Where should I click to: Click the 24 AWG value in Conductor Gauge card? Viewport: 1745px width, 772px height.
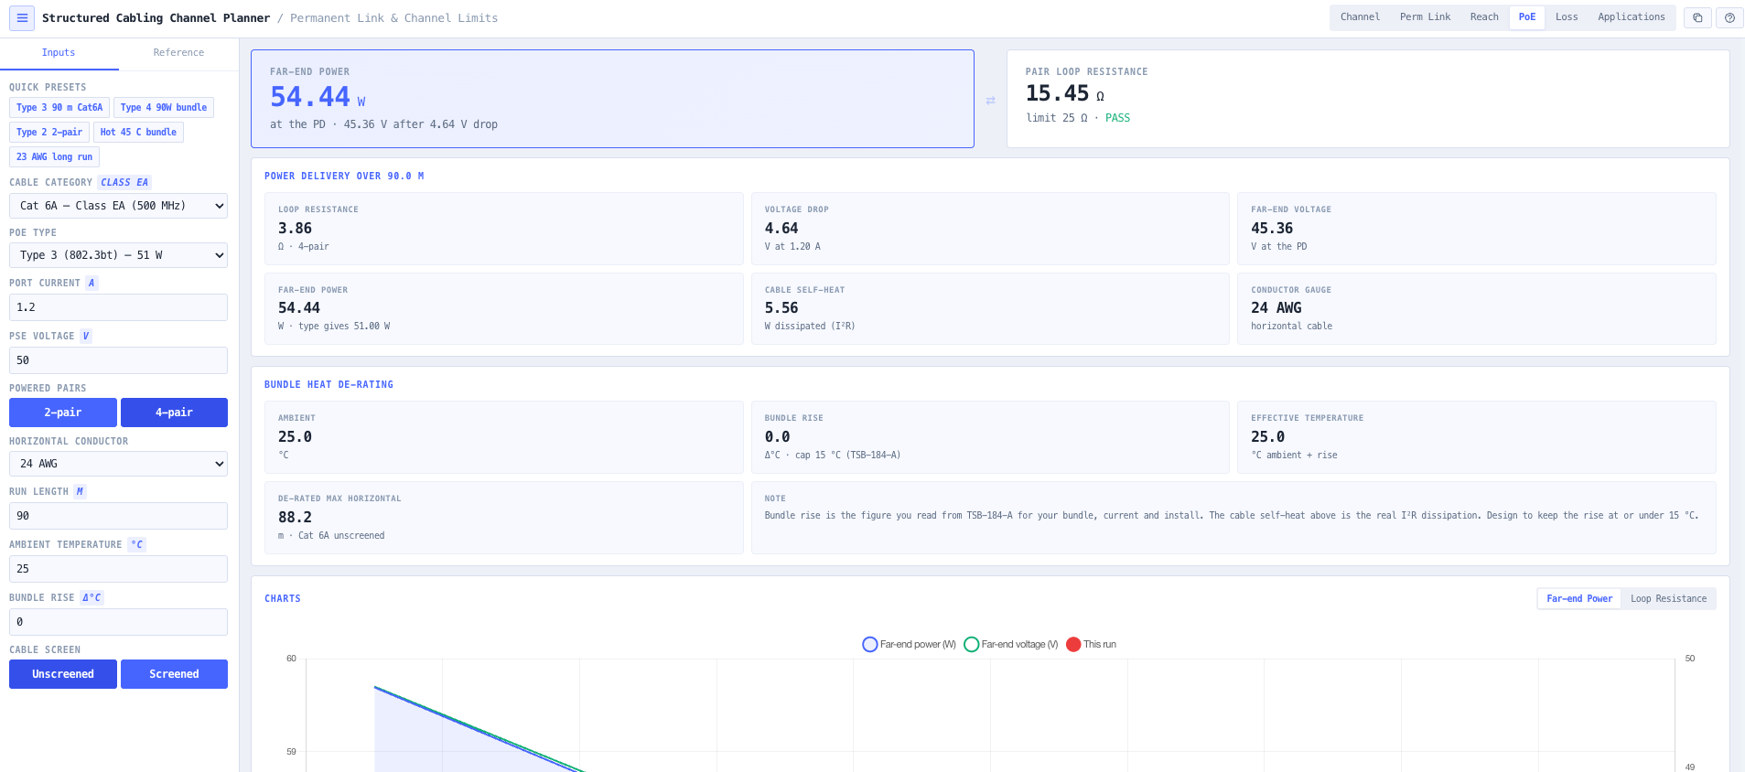point(1276,308)
